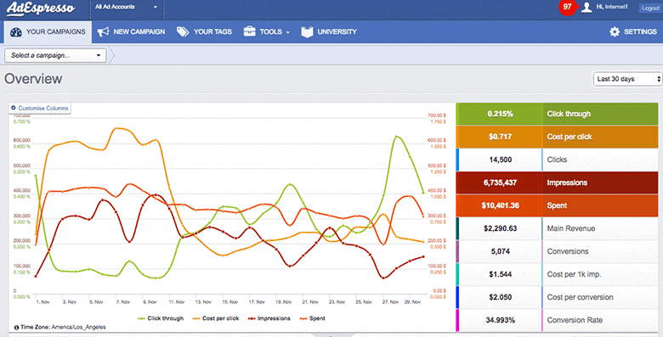Screen dimensions: 663x337
Task: Toggle Click through series in chart legend
Action: click(x=161, y=318)
